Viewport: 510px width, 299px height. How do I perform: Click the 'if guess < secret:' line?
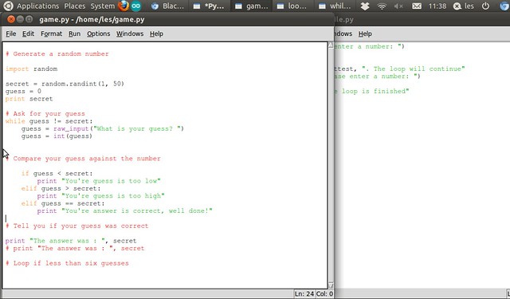pos(57,174)
